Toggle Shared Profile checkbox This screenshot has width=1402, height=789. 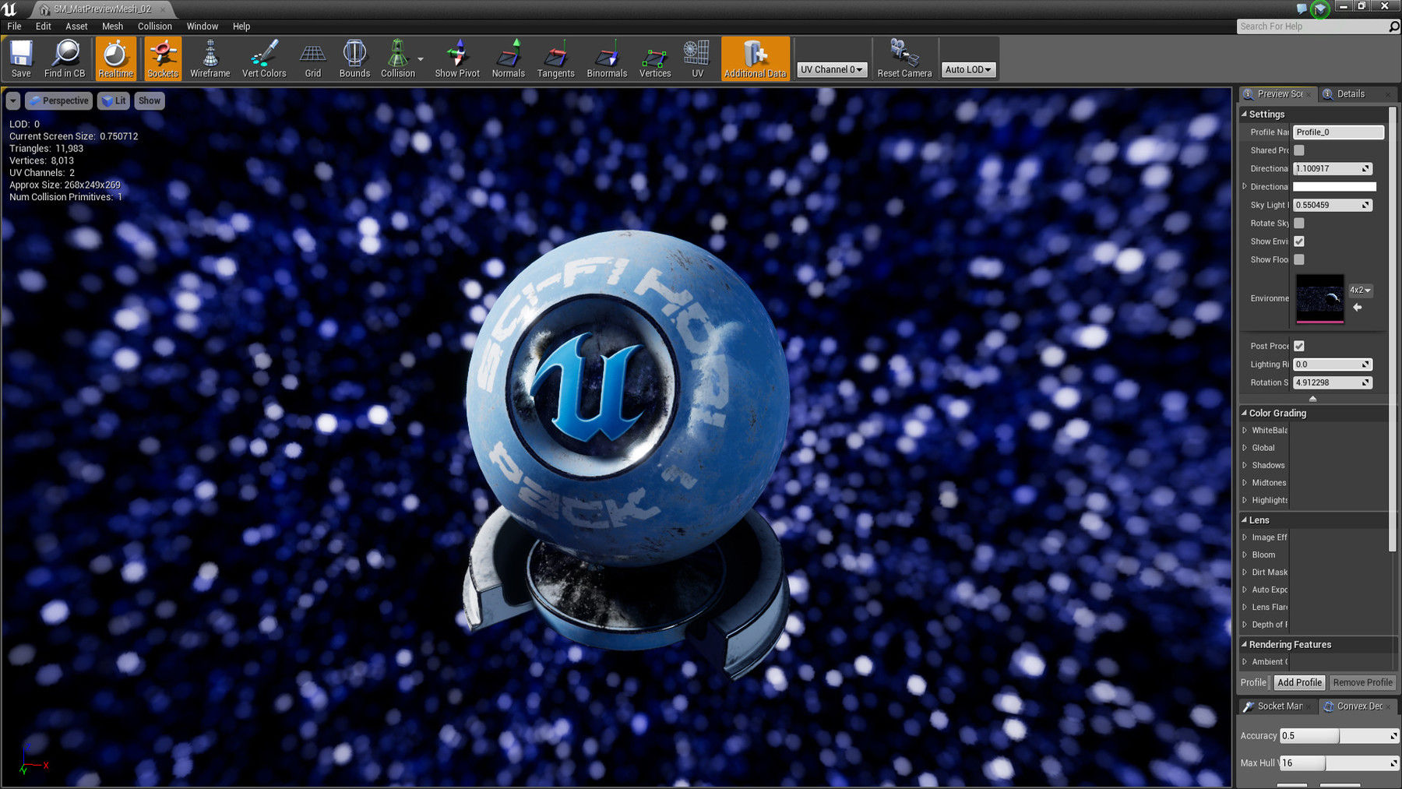click(x=1299, y=150)
